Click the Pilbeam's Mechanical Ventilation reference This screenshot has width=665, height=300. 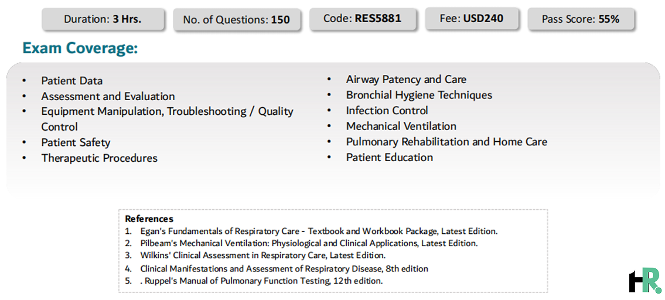(x=309, y=244)
